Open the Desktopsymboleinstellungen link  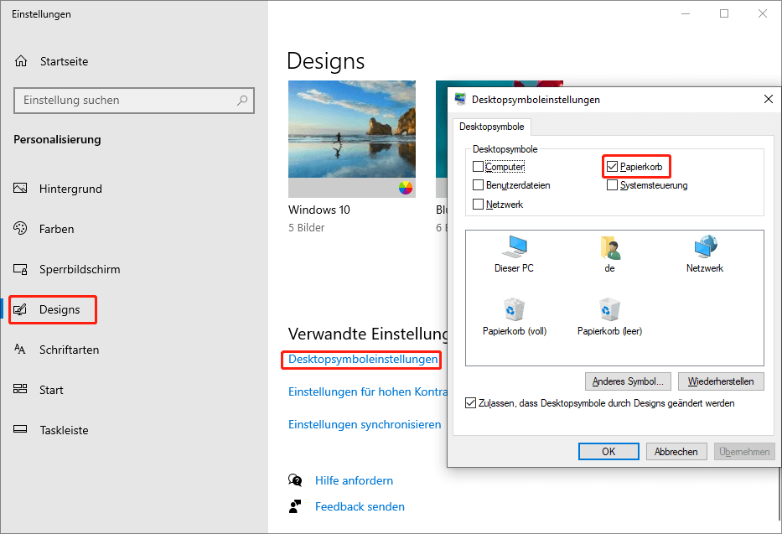point(363,359)
